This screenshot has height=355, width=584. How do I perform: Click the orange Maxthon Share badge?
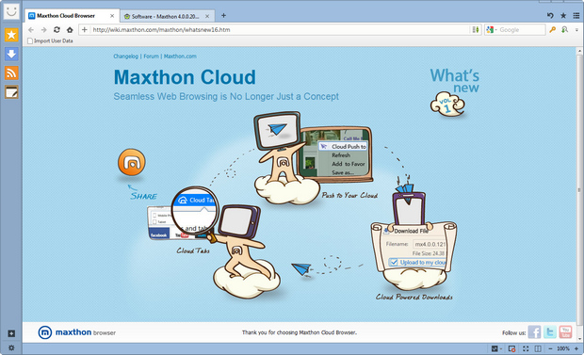pyautogui.click(x=132, y=162)
